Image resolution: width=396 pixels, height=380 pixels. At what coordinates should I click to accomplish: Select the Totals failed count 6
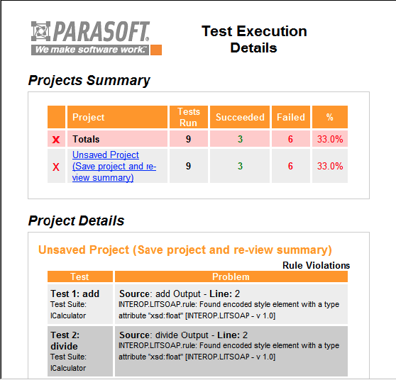(291, 139)
